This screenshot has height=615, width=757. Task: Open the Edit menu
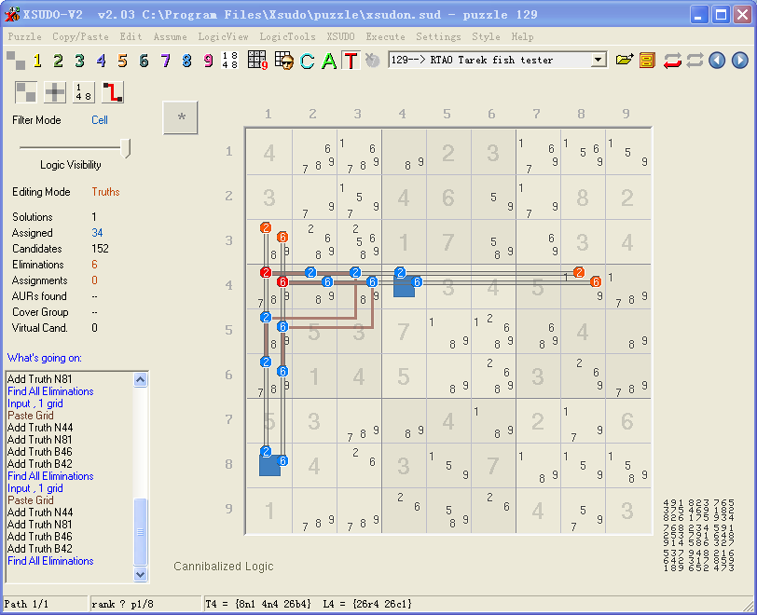click(131, 36)
